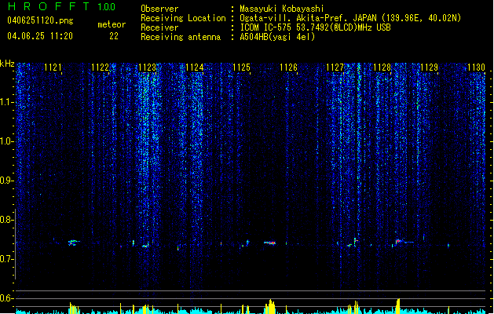Click the 1128 time marker

pos(382,67)
